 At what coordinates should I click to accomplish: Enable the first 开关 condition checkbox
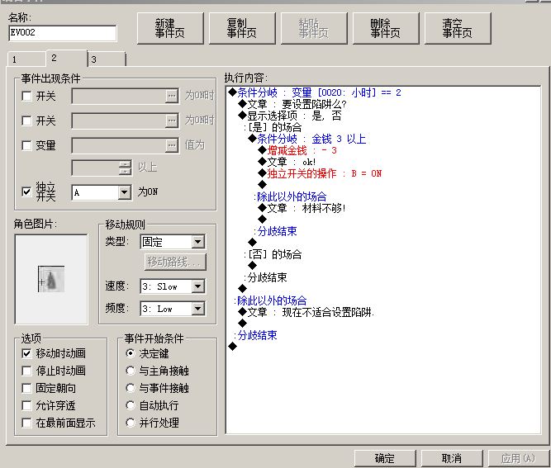coord(26,96)
